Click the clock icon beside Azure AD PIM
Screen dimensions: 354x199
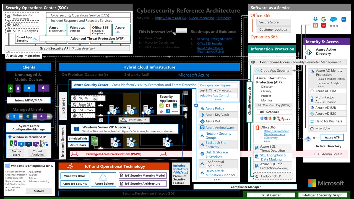point(312,91)
